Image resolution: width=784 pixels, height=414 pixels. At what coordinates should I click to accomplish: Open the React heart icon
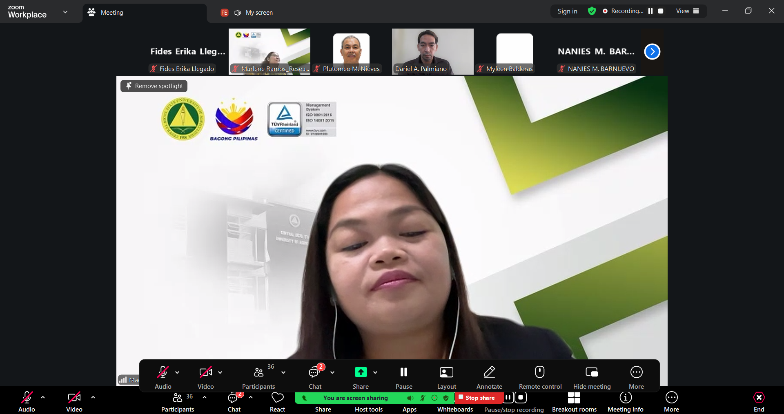[x=277, y=398]
